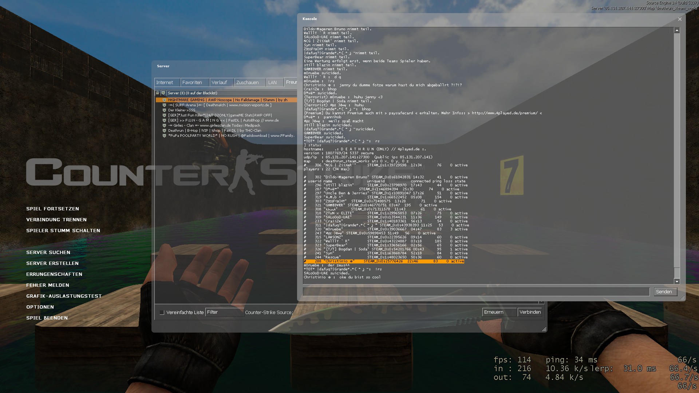The height and width of the screenshot is (393, 699).
Task: Click the VAC shield column header icon
Action: pos(163,93)
